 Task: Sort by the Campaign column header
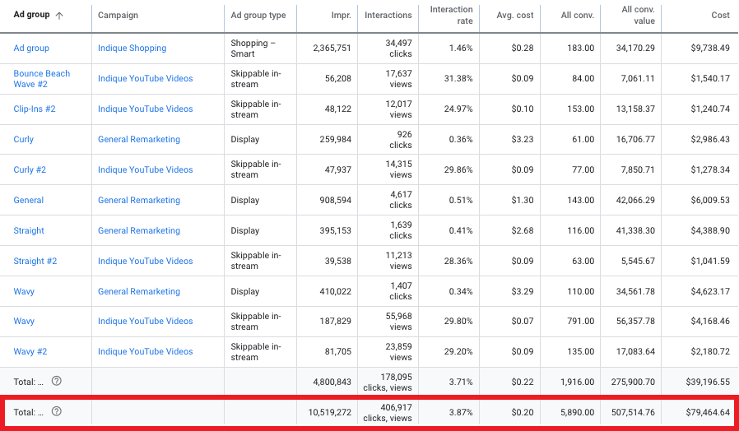tap(118, 15)
